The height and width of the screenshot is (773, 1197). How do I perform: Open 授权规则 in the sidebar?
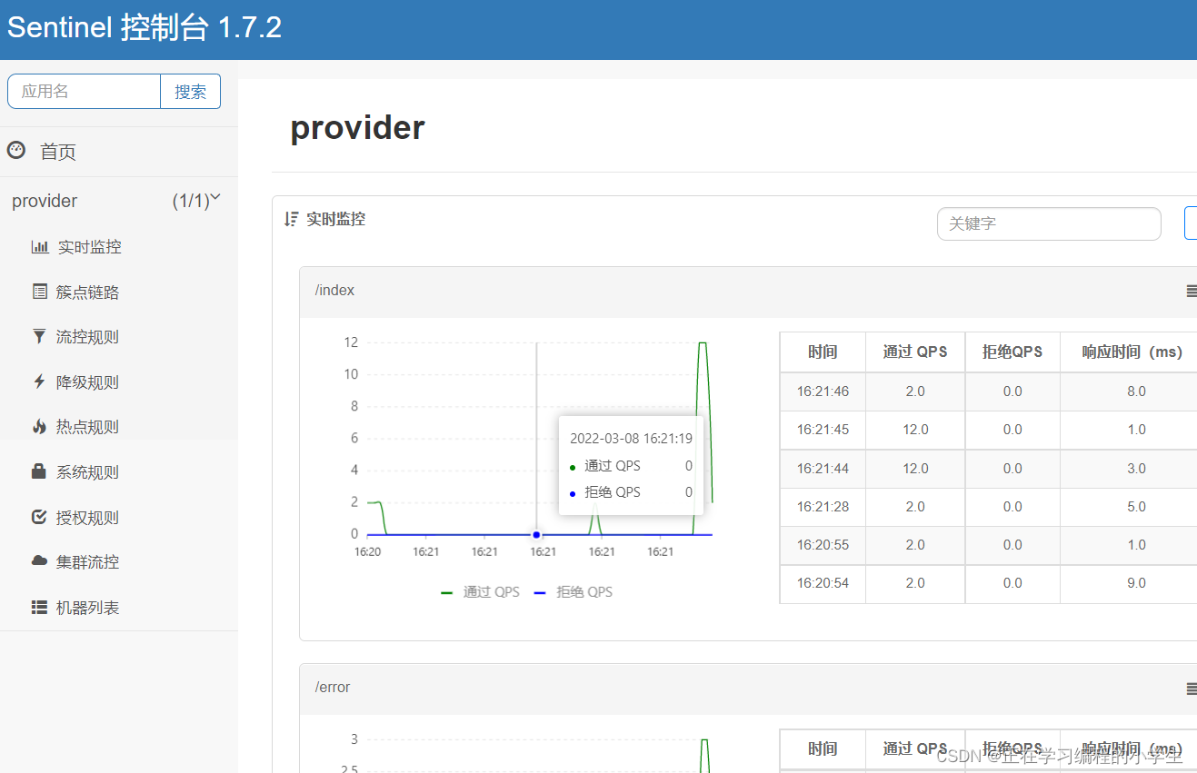click(x=87, y=518)
